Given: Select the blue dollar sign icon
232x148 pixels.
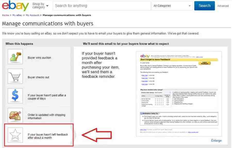Looking at the screenshot, I should tap(15, 96).
